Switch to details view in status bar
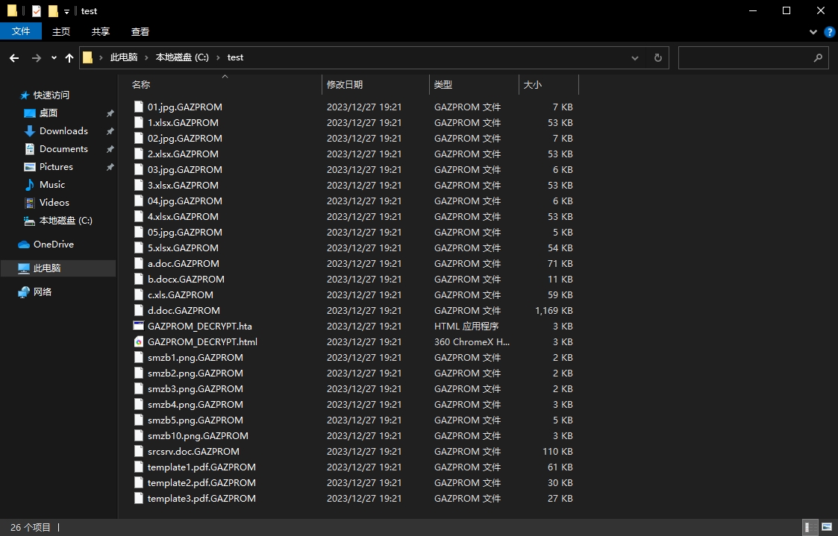This screenshot has height=536, width=838. (x=810, y=528)
